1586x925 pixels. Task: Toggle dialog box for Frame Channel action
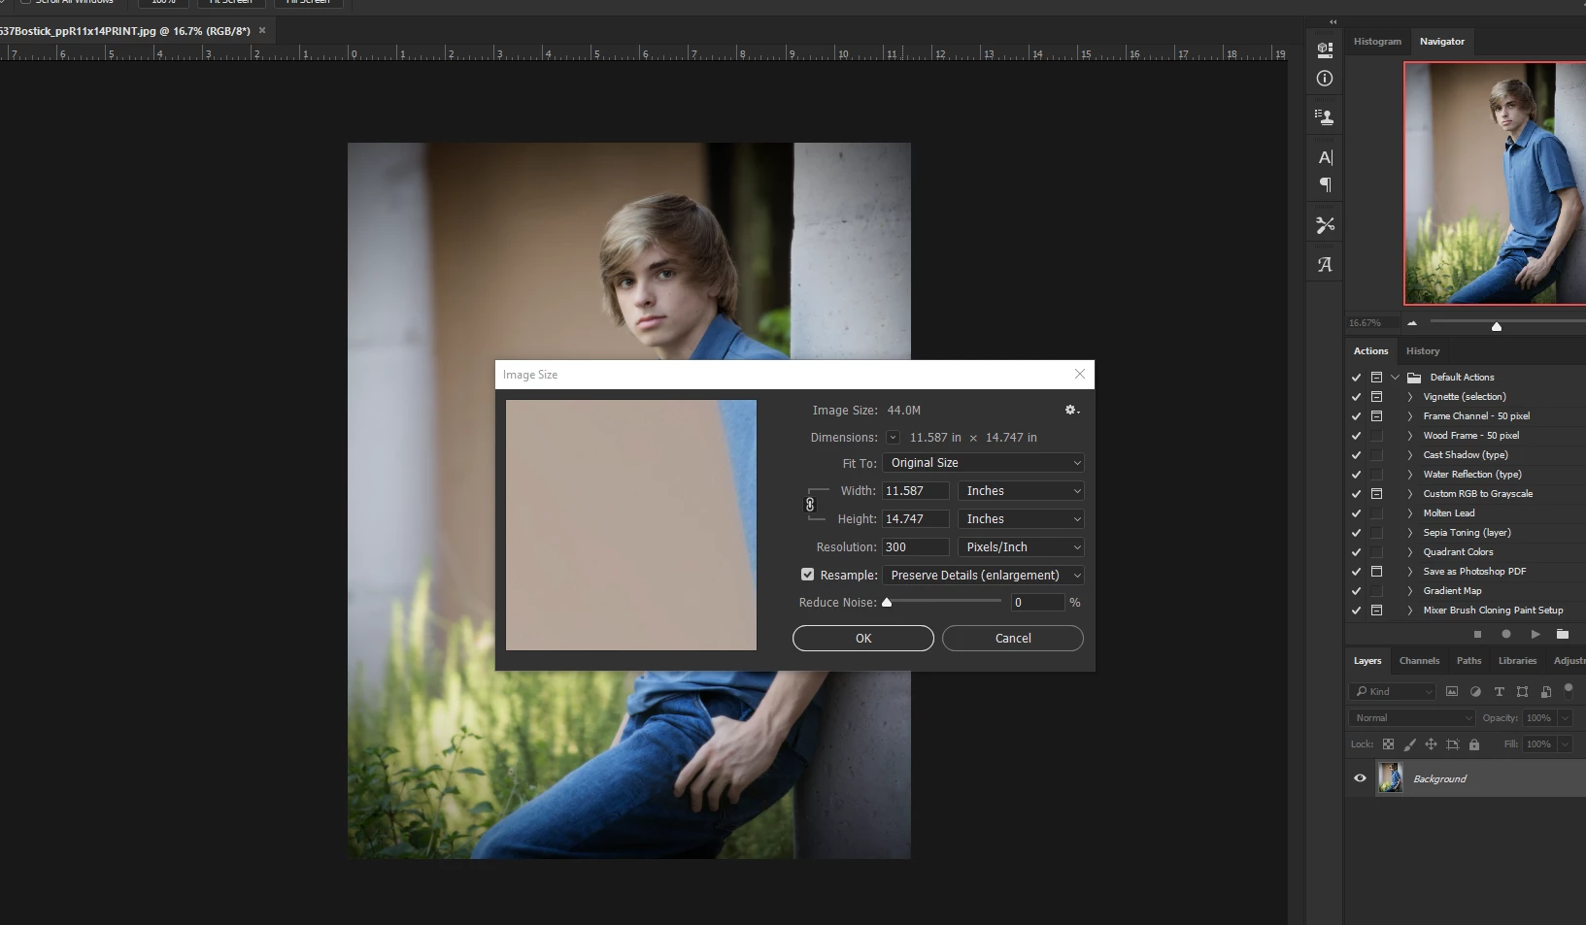point(1376,415)
